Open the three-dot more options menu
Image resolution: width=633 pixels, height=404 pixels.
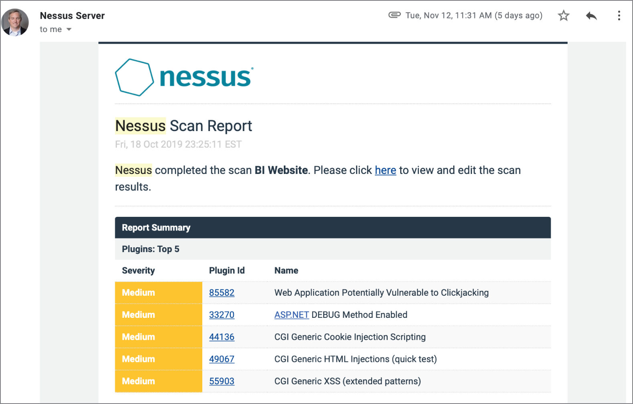[x=619, y=16]
